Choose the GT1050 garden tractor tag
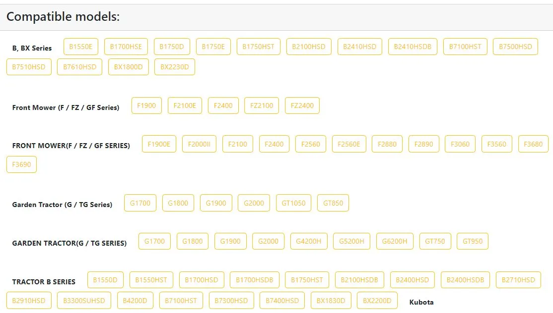The image size is (553, 313). [x=293, y=203]
